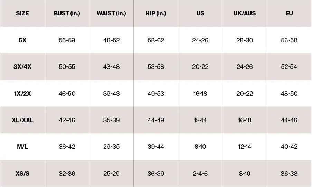
Task: Select the XL/XXL size label
Action: point(22,120)
